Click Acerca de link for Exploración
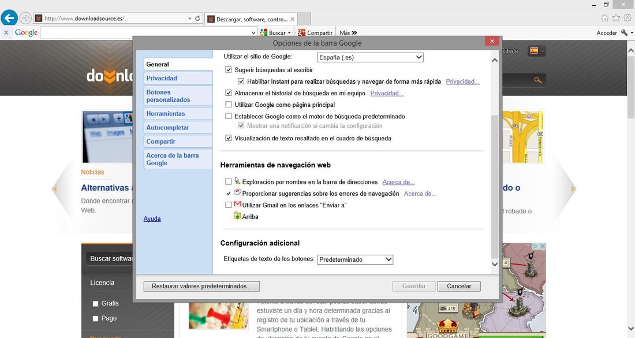The height and width of the screenshot is (338, 635). 398,182
